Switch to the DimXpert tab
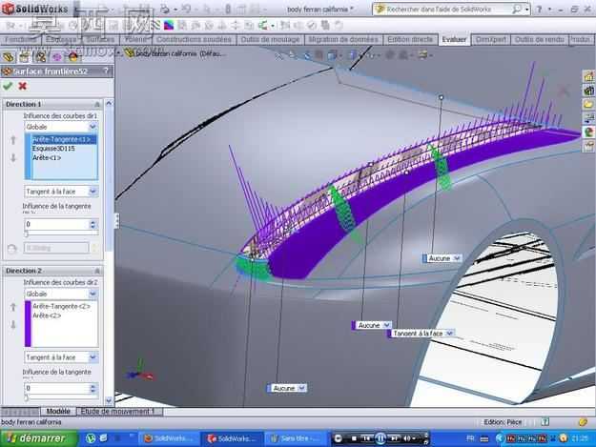This screenshot has height=447, width=596. click(491, 39)
